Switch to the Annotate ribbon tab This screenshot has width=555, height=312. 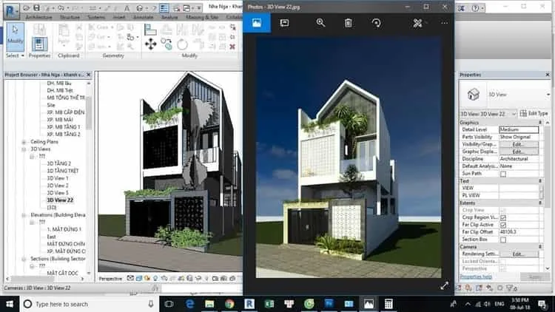[144, 17]
